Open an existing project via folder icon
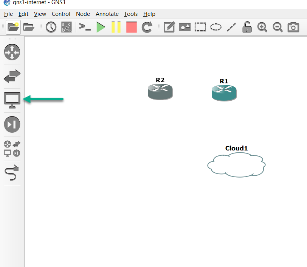This screenshot has width=307, height=267. pos(29,27)
